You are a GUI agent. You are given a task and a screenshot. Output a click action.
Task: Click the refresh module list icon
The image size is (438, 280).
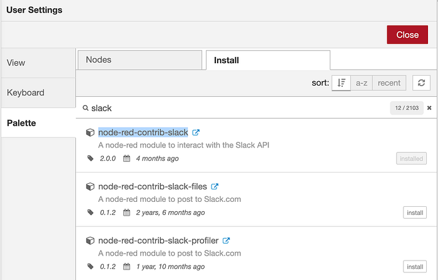click(421, 83)
